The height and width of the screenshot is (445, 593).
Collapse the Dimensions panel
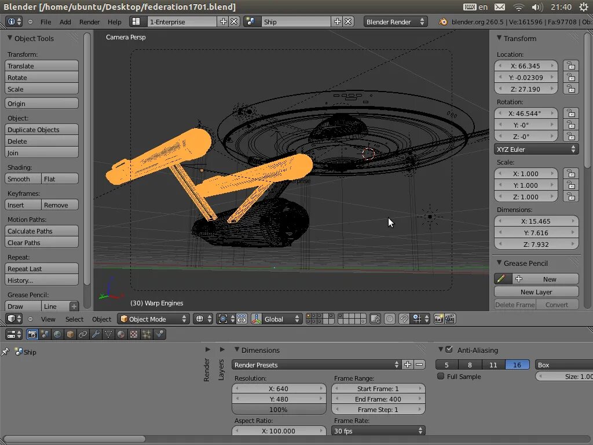(x=237, y=349)
